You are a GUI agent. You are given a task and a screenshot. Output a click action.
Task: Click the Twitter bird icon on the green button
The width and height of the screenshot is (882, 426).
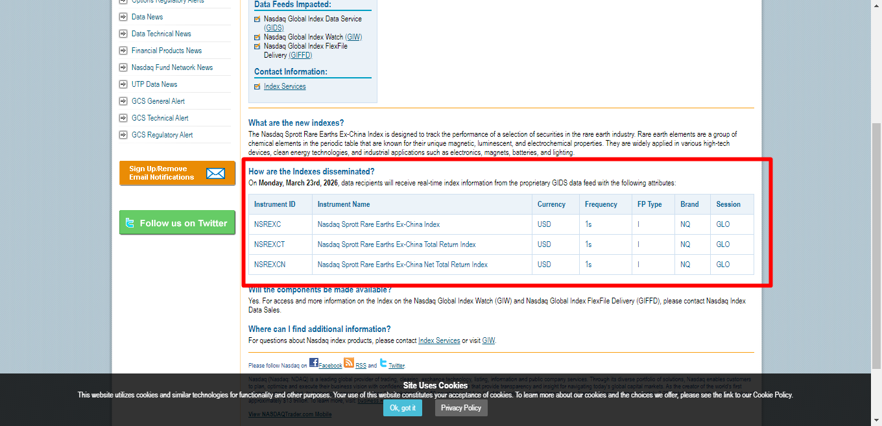pos(130,223)
